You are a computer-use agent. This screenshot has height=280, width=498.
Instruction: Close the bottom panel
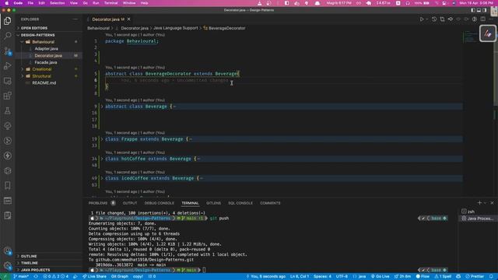point(492,203)
